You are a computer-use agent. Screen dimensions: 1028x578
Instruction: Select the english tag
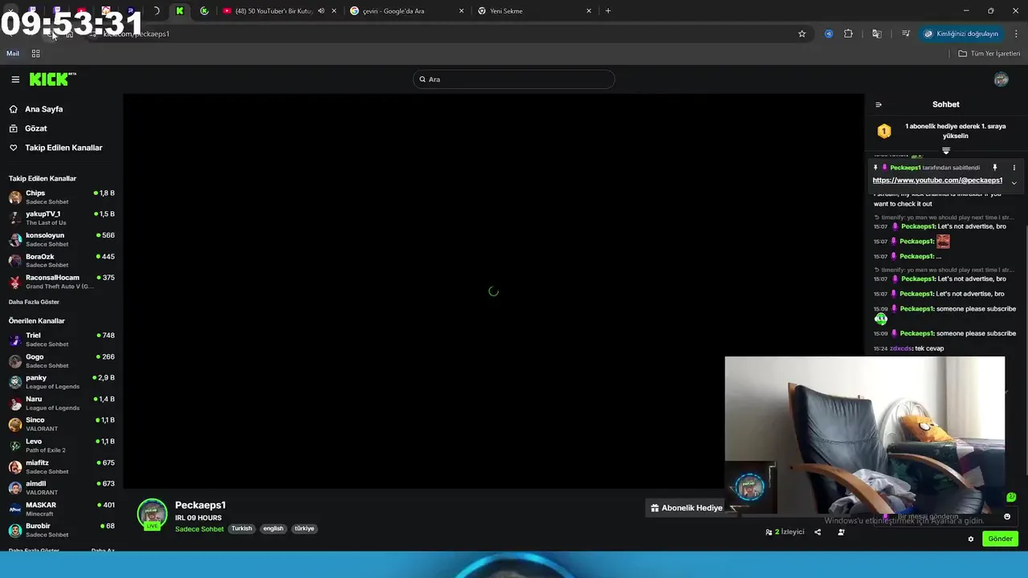click(273, 528)
